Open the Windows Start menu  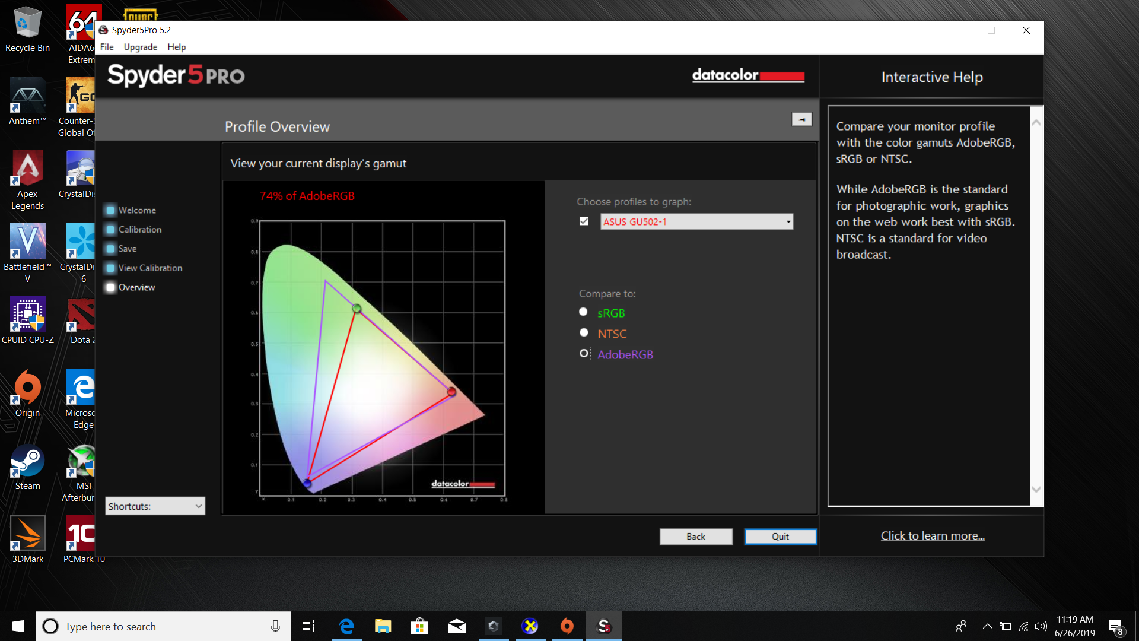tap(18, 626)
